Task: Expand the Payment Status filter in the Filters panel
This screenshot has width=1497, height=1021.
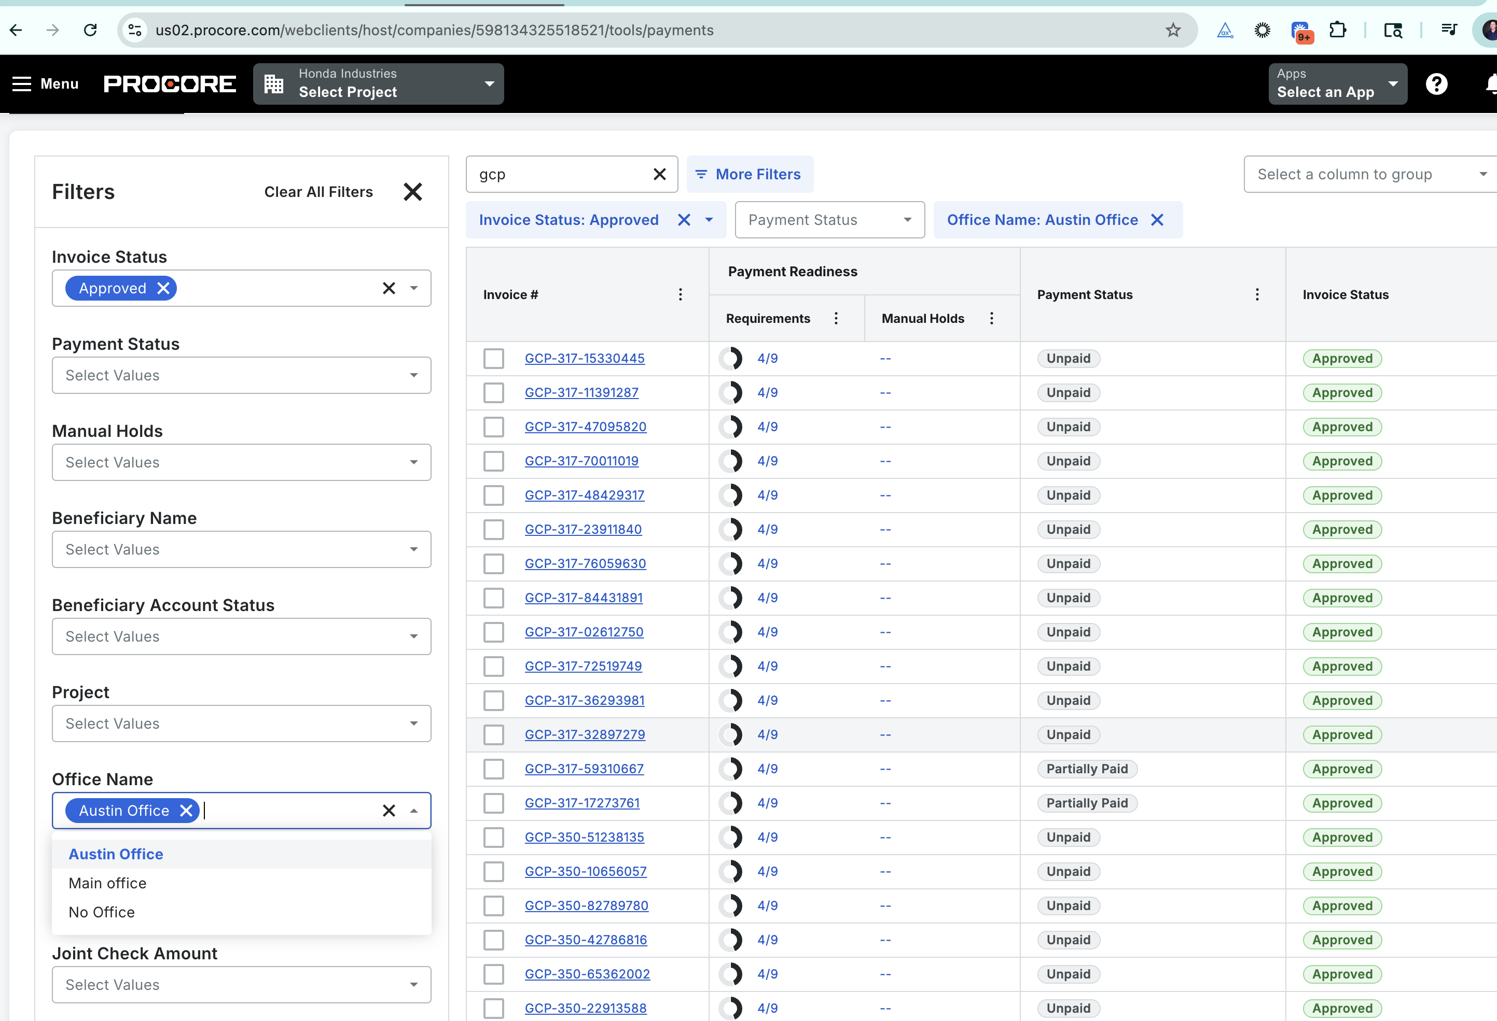Action: coord(241,375)
